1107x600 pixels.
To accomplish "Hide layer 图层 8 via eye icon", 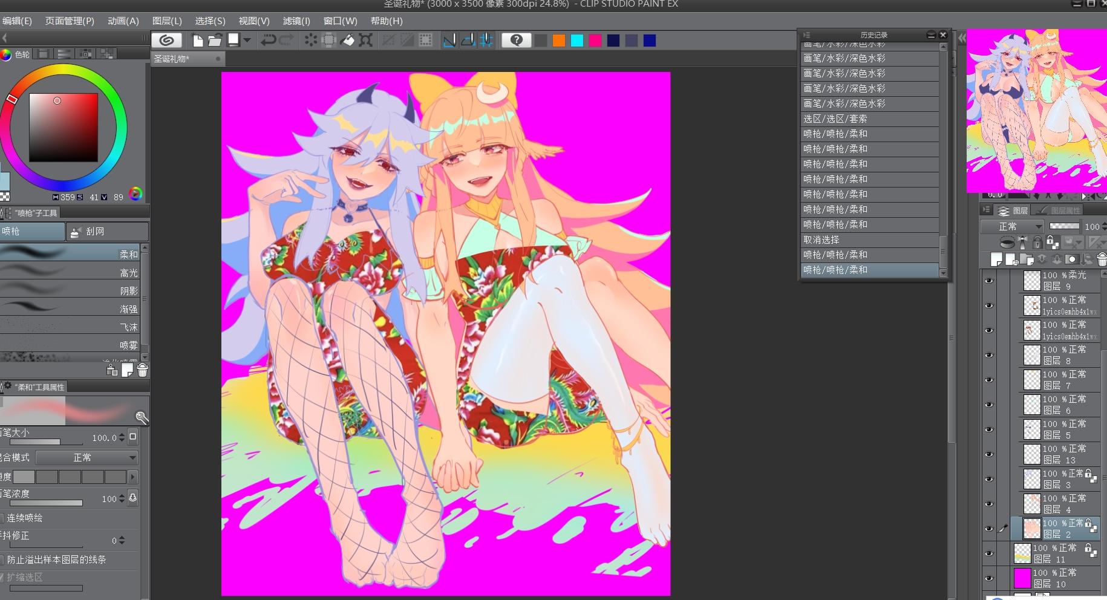I will click(989, 355).
